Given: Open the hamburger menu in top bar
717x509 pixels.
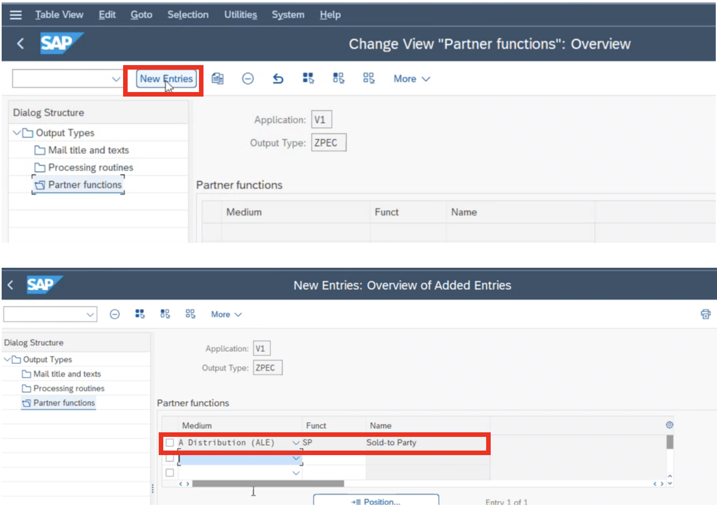Looking at the screenshot, I should pyautogui.click(x=16, y=15).
